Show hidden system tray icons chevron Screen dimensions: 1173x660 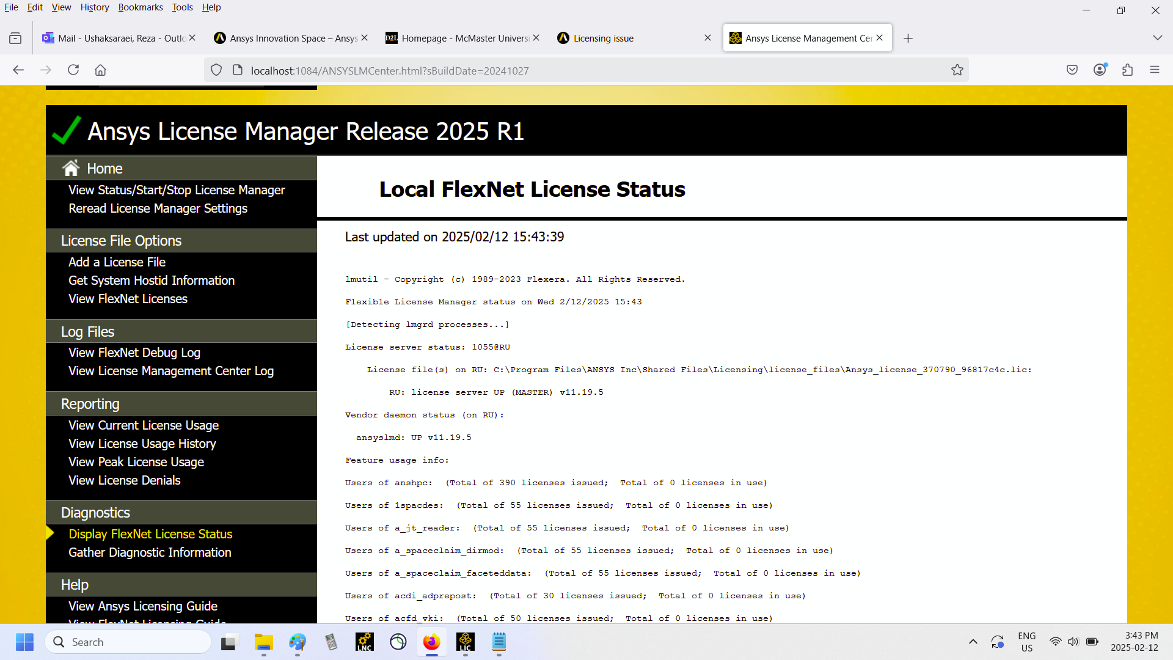coord(973,642)
